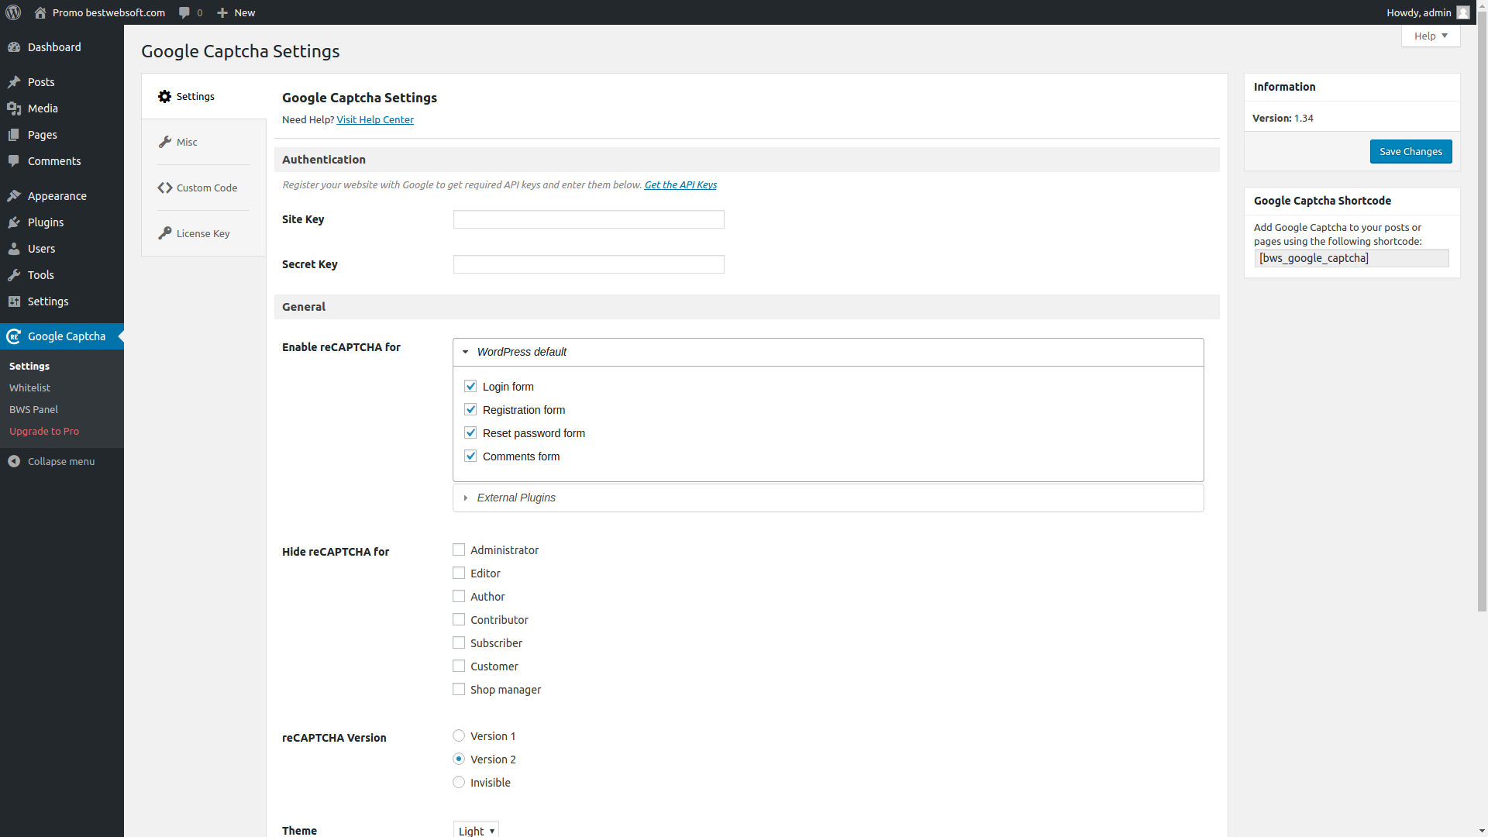Click the Collapse menu arrow icon
Screen dimensions: 1488x837
(14, 461)
